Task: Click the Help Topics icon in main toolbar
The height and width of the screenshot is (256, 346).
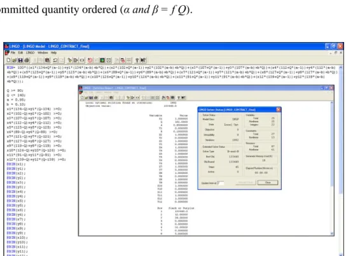Action: (x=137, y=60)
